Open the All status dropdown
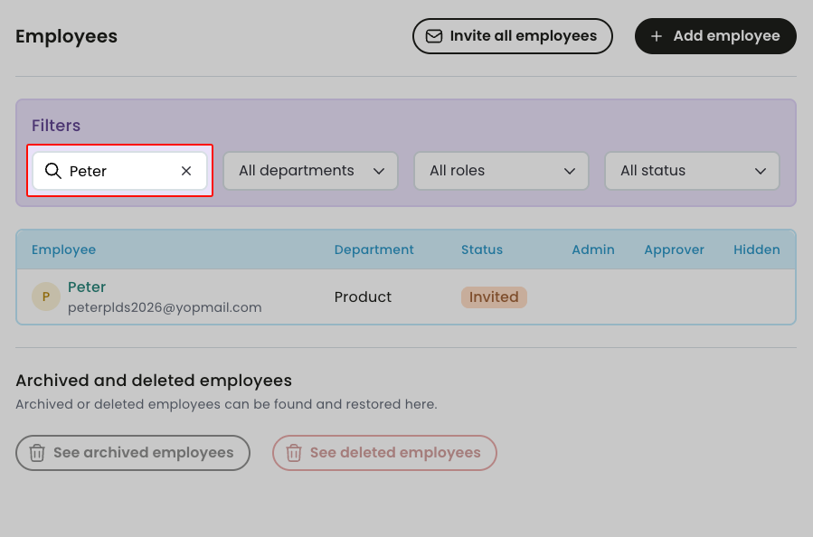This screenshot has width=813, height=537. 692,171
